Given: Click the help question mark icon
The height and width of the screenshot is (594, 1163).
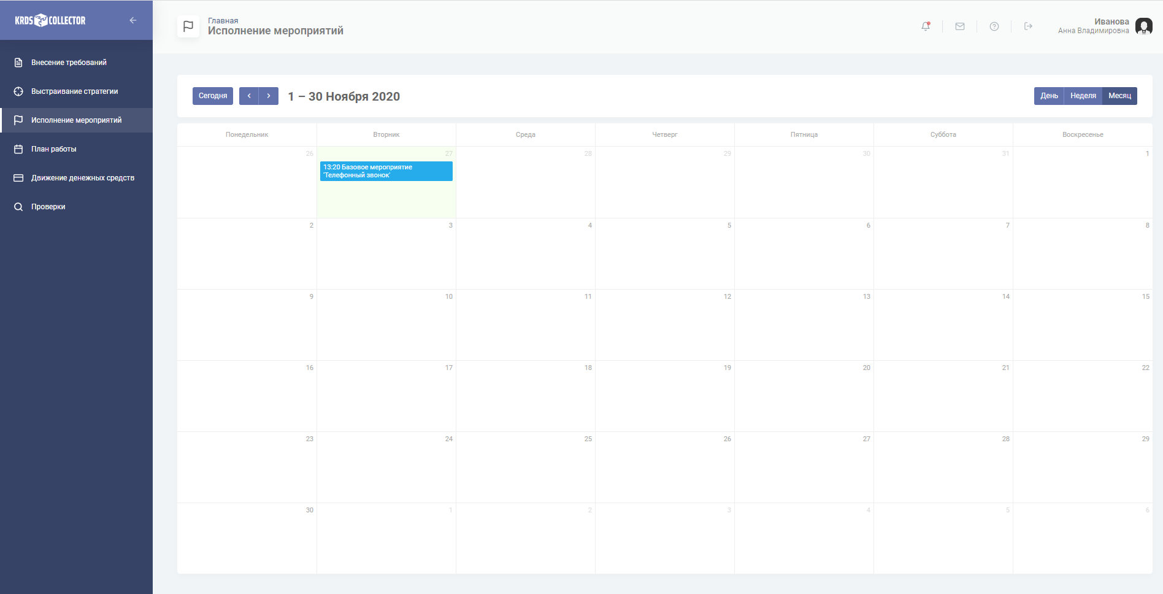Looking at the screenshot, I should click(x=994, y=26).
